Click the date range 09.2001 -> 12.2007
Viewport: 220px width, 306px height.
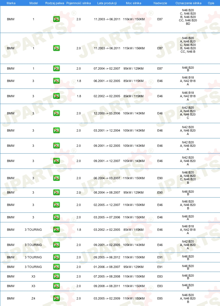click(x=107, y=161)
